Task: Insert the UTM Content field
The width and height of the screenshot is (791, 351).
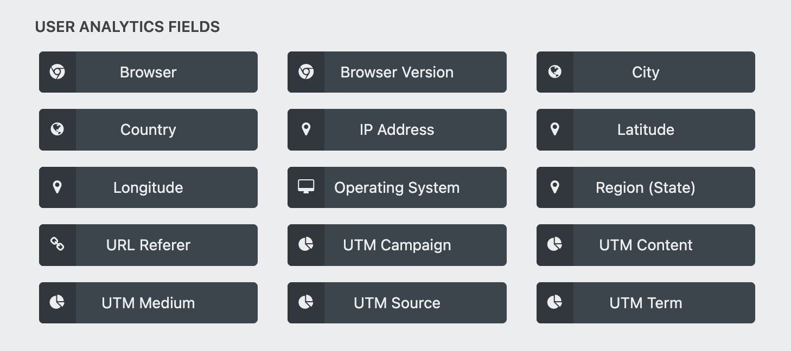Action: [x=645, y=245]
